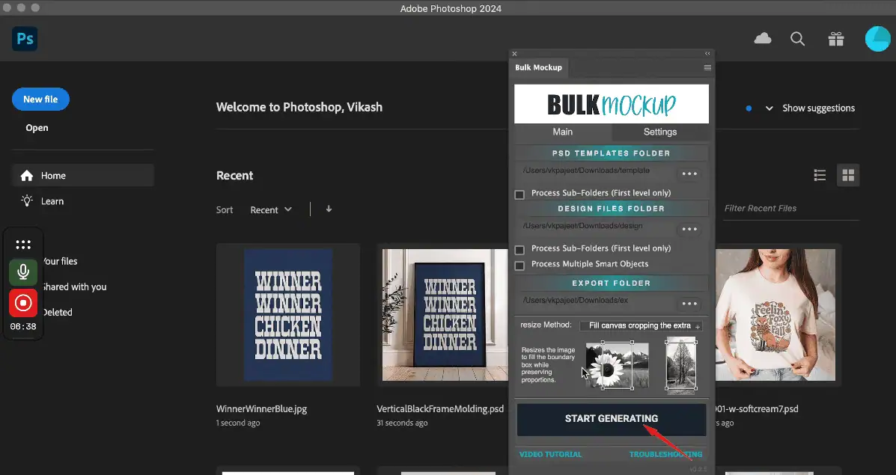Expand the Show suggestions chevron
The image size is (896, 475).
pos(769,108)
